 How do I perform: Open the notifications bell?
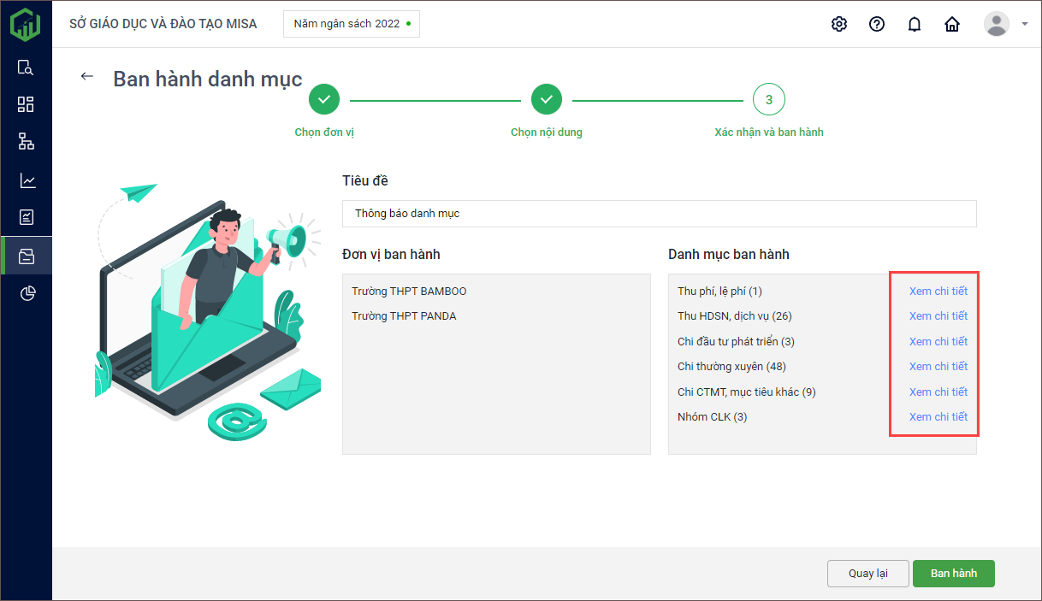coord(914,24)
